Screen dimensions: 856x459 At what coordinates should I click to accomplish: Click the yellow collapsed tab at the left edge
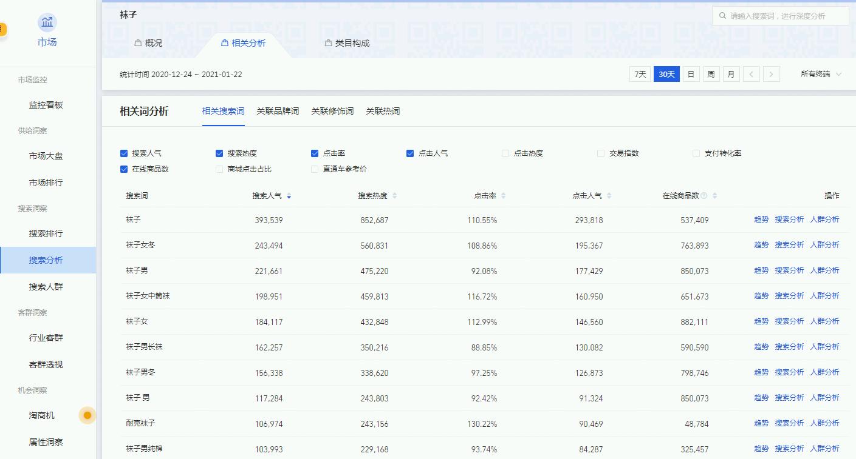coord(2,28)
